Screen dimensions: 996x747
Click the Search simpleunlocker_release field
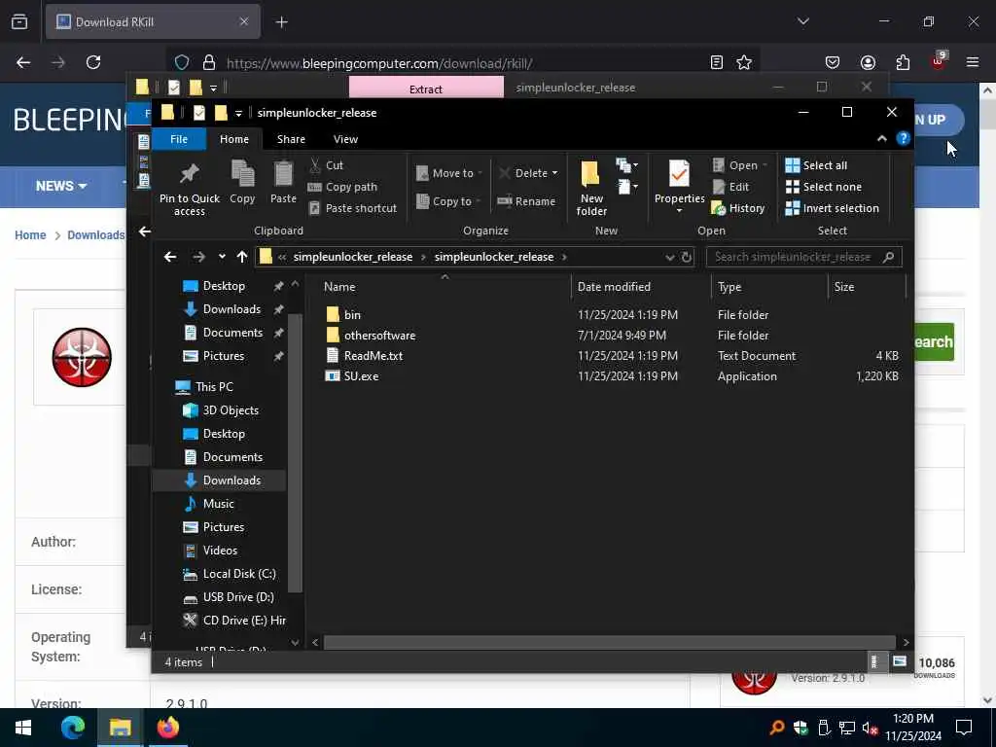[793, 257]
